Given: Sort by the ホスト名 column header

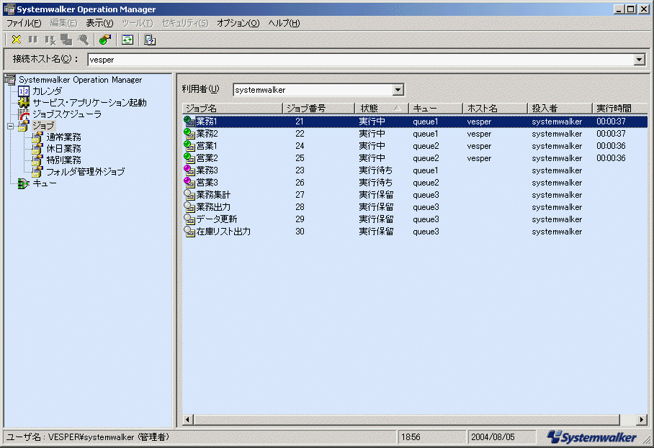Looking at the screenshot, I should tap(495, 109).
